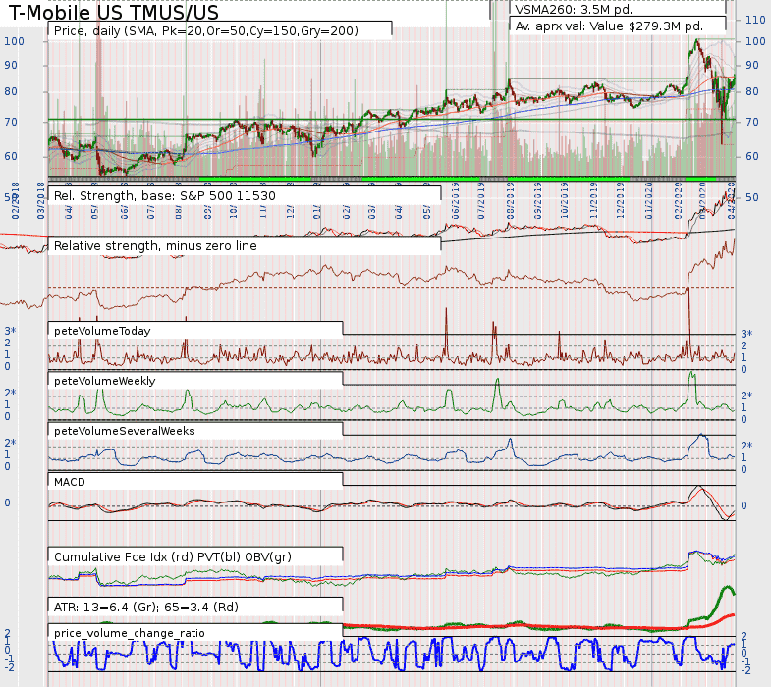Select Cumulative Fce Idx PVT OBV label
The image size is (771, 687).
[x=173, y=557]
